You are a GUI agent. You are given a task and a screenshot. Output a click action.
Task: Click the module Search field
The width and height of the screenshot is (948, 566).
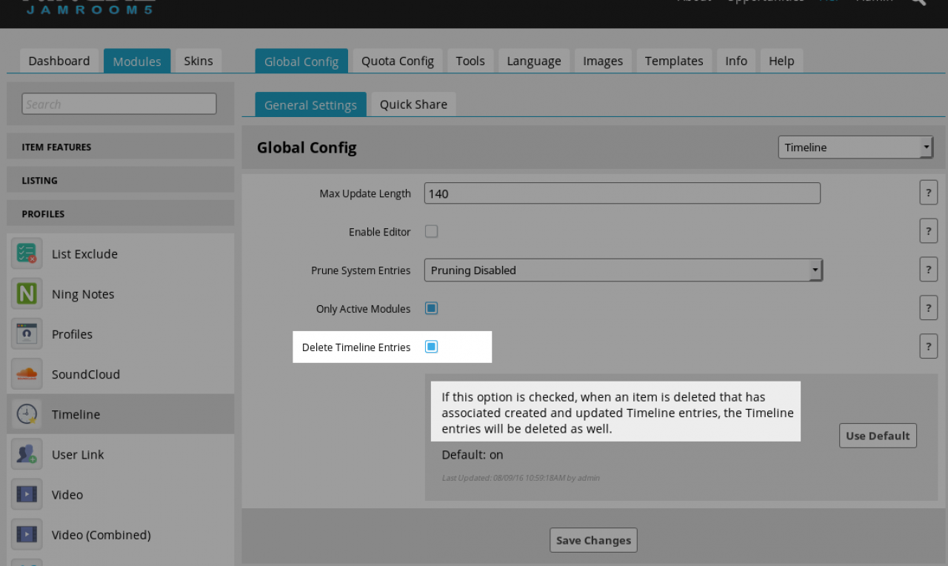coord(119,104)
